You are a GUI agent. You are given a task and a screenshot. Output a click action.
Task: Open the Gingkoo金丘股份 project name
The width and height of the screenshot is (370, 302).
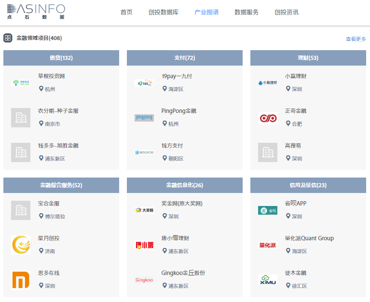point(183,273)
